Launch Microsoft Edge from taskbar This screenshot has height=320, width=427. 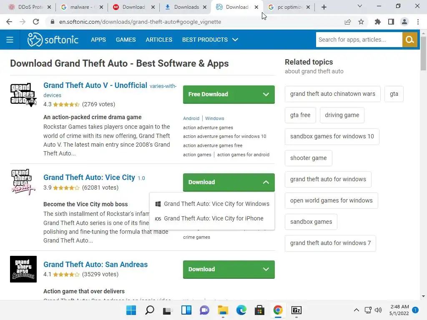(x=241, y=310)
